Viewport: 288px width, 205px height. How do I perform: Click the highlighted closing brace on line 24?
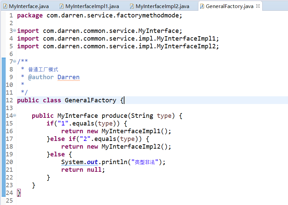tap(19, 193)
